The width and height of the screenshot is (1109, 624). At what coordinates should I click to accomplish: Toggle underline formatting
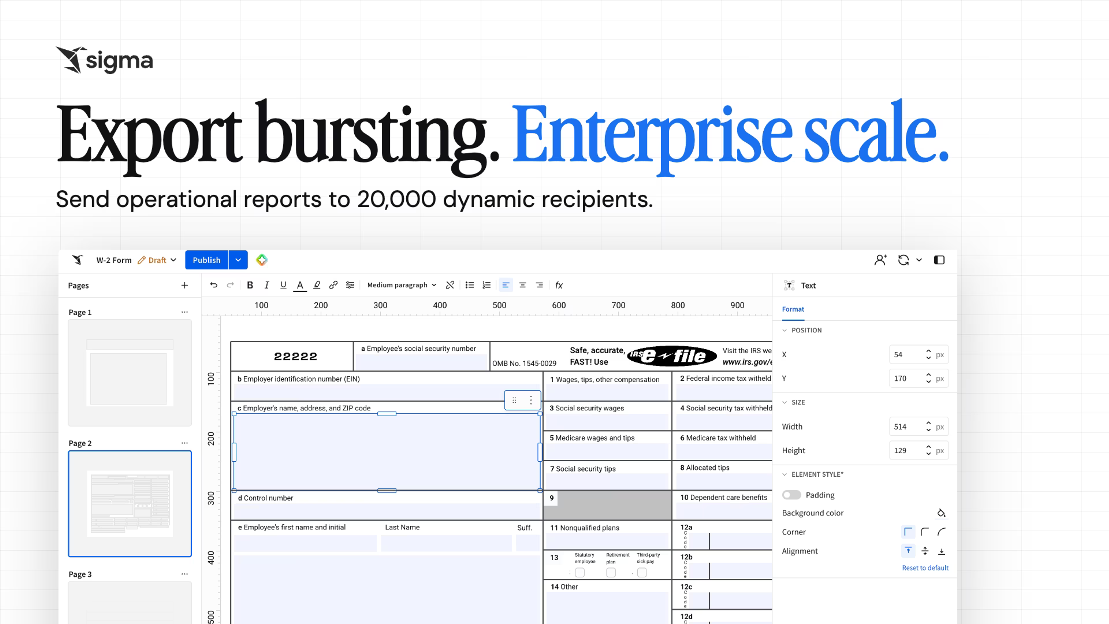[283, 285]
